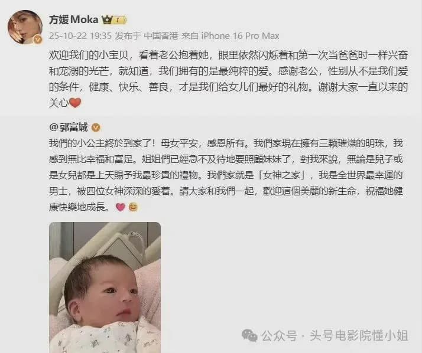
Task: Click the WeChat logo in the watermark
Action: (249, 335)
